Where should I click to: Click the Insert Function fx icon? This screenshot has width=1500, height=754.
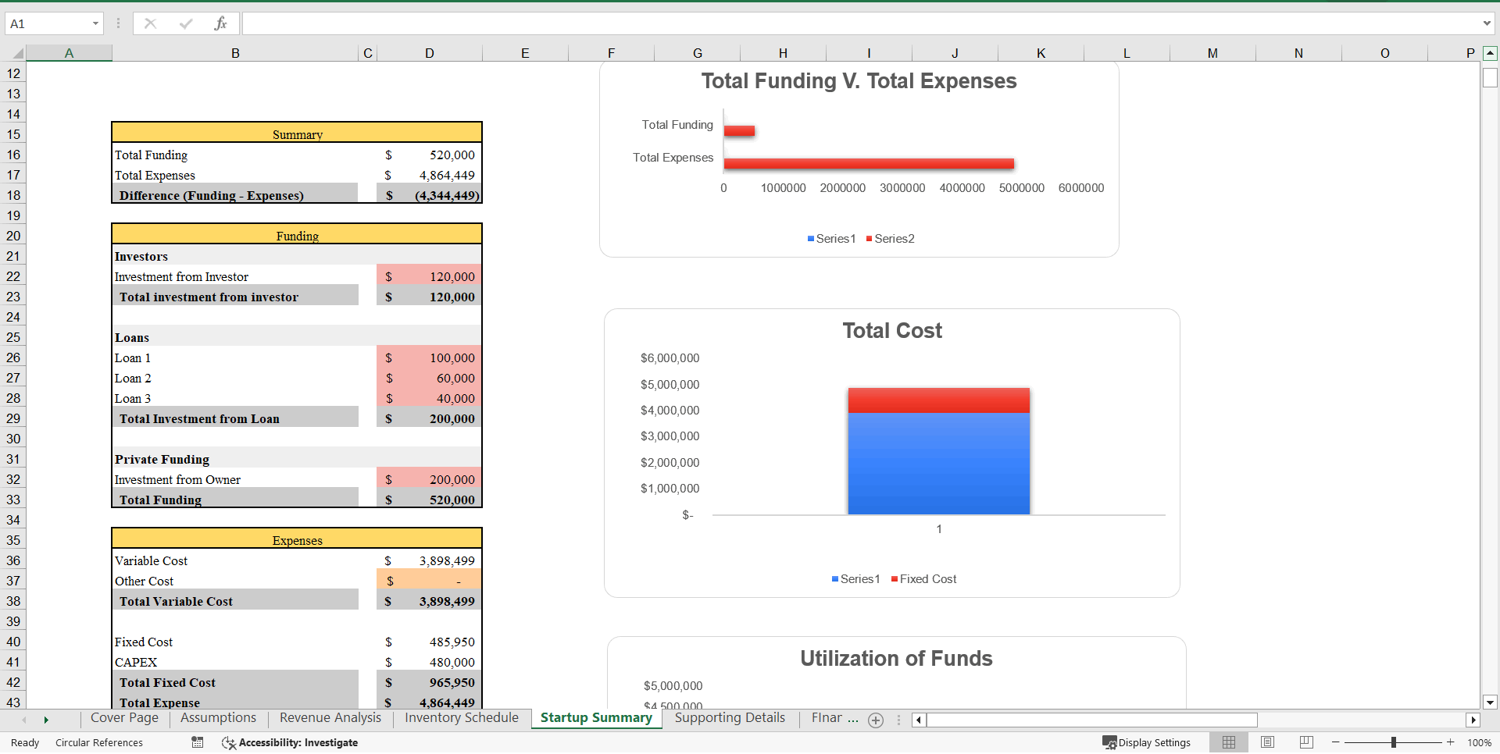220,23
